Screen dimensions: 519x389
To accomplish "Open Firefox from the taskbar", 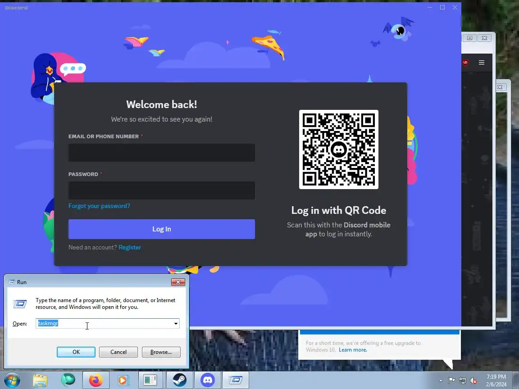I will tap(96, 380).
